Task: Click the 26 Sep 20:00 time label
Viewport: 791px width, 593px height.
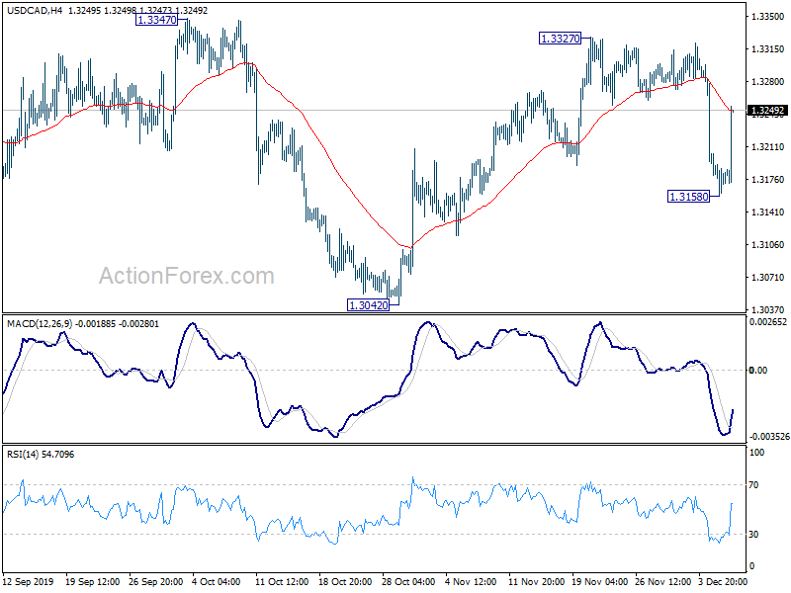Action: (x=156, y=582)
